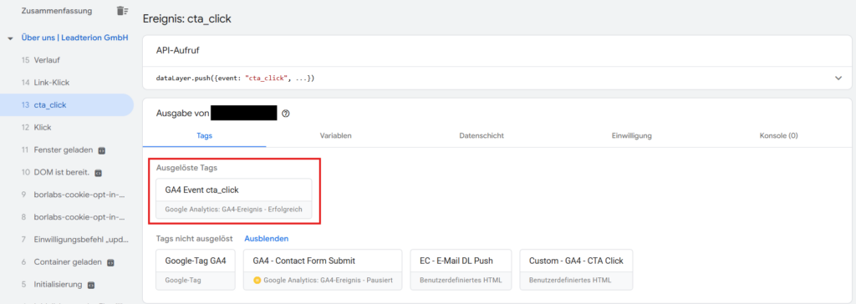Click the Ausblenden link
Image resolution: width=856 pixels, height=304 pixels.
(267, 239)
